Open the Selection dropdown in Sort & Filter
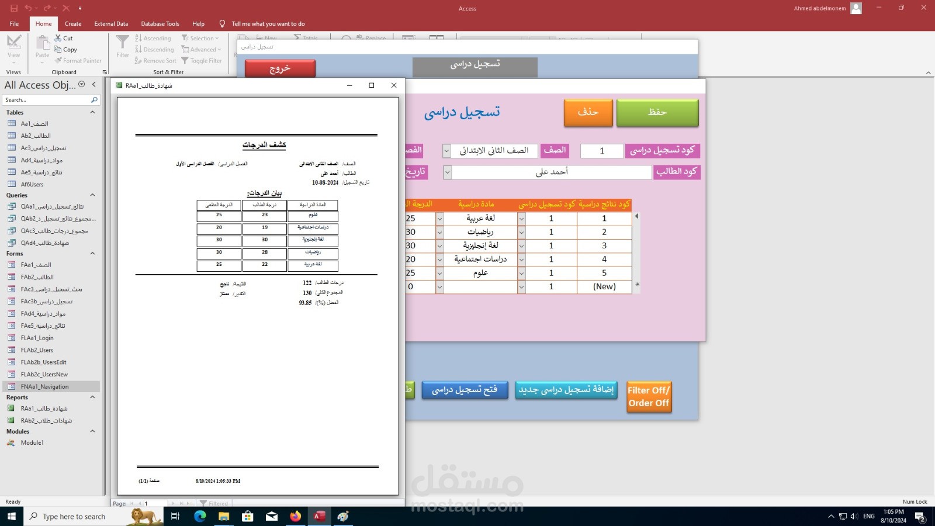Screen dimensions: 935x526 200,38
